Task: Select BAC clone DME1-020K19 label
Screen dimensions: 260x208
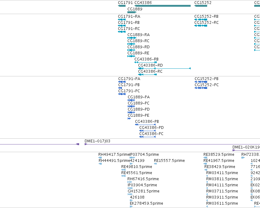Action: pos(246,147)
